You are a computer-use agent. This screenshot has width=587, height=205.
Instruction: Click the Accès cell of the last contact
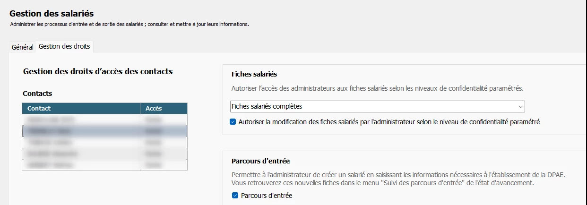[164, 165]
